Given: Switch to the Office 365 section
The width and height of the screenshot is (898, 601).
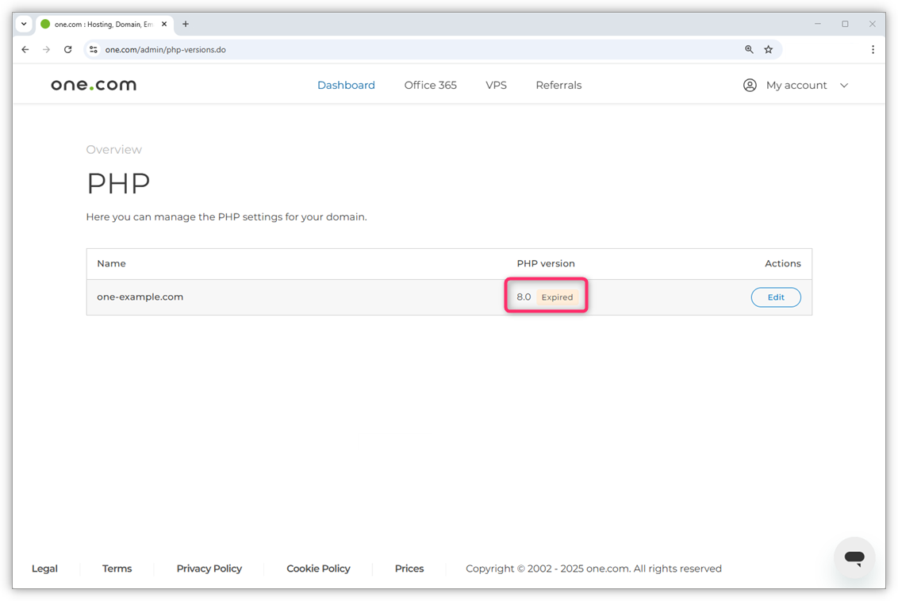Looking at the screenshot, I should (x=430, y=85).
